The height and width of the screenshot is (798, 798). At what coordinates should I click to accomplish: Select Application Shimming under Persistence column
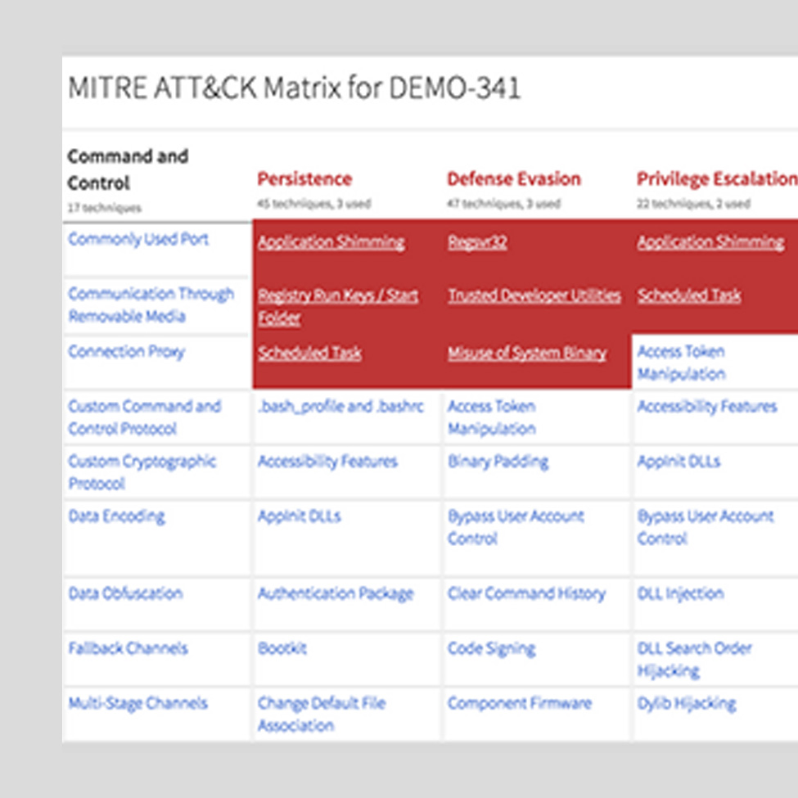(x=331, y=242)
